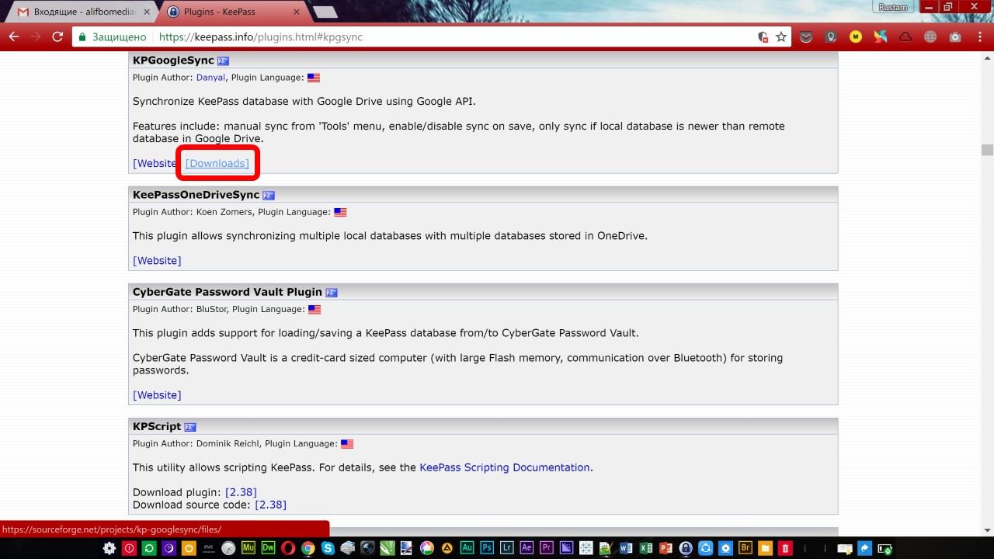Click the flag icon after KPGoogleSync Plugin Language

pos(314,78)
